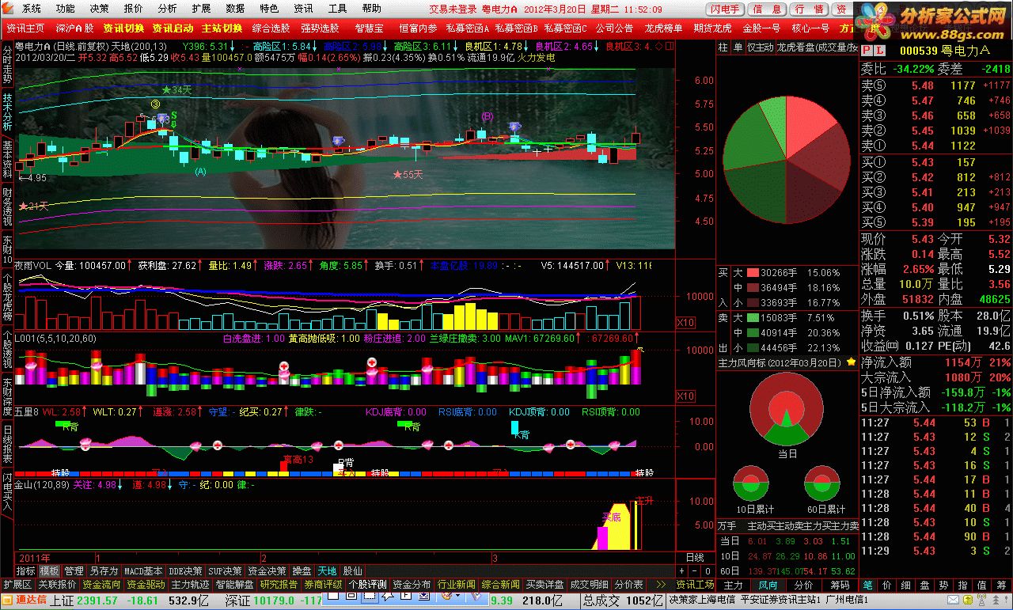Select the 值 tab under trade list

pyautogui.click(x=981, y=585)
